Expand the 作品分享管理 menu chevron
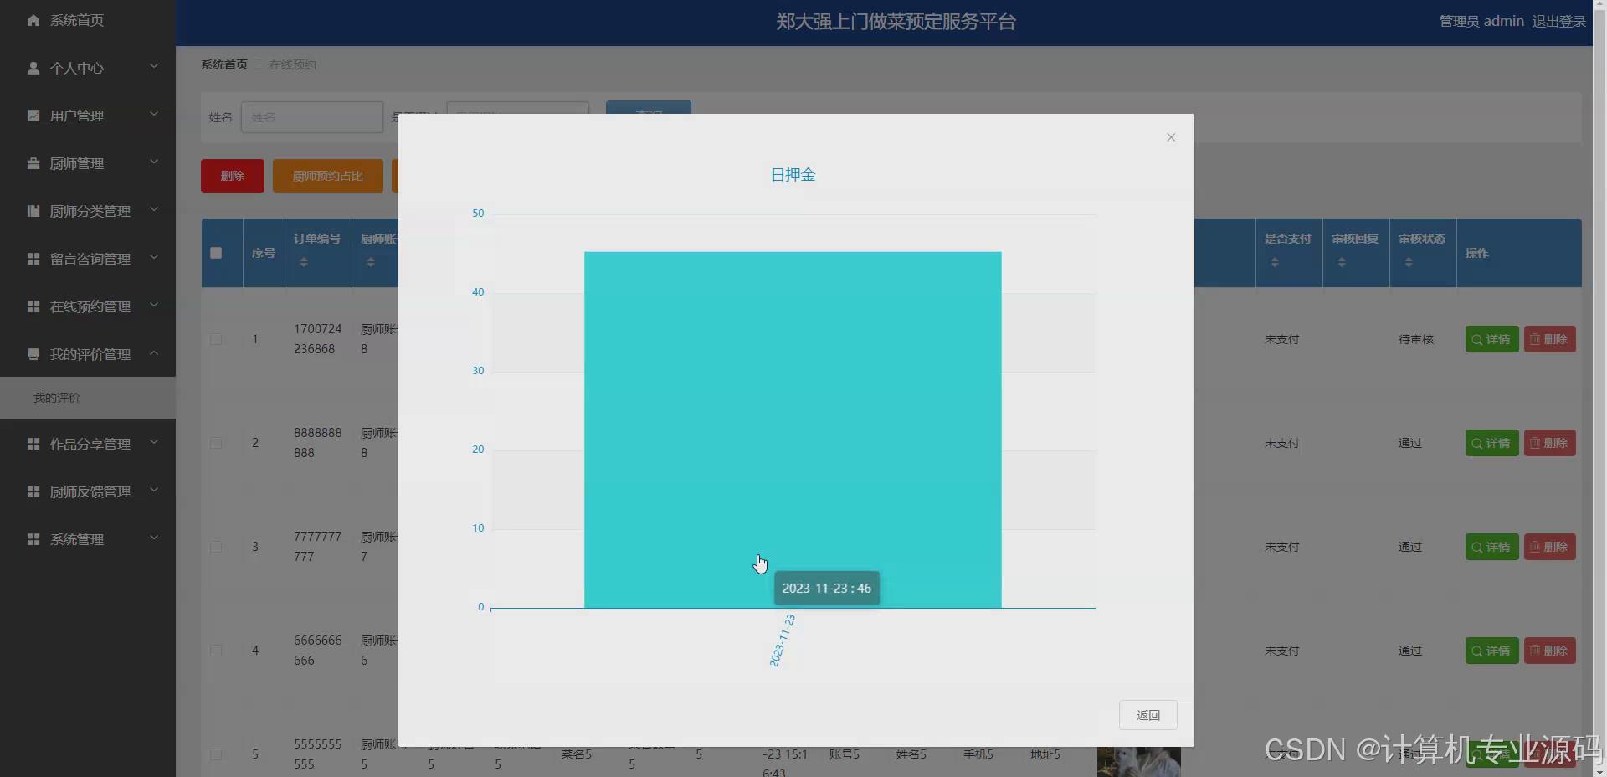Image resolution: width=1607 pixels, height=777 pixels. (154, 442)
